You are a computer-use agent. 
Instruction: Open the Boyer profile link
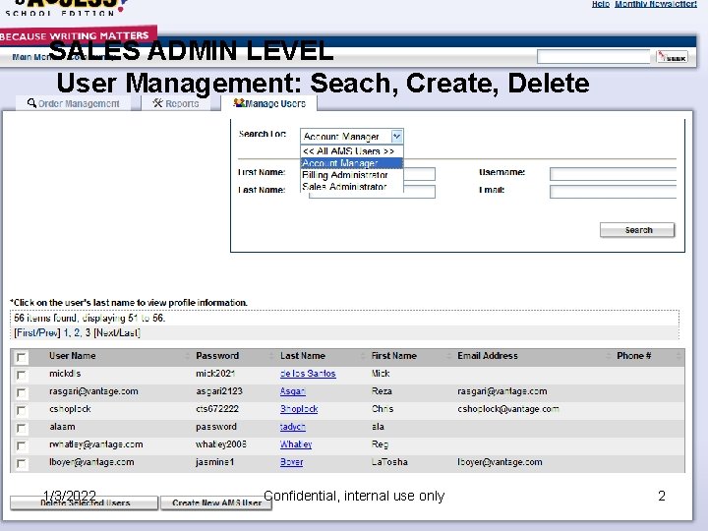[291, 462]
